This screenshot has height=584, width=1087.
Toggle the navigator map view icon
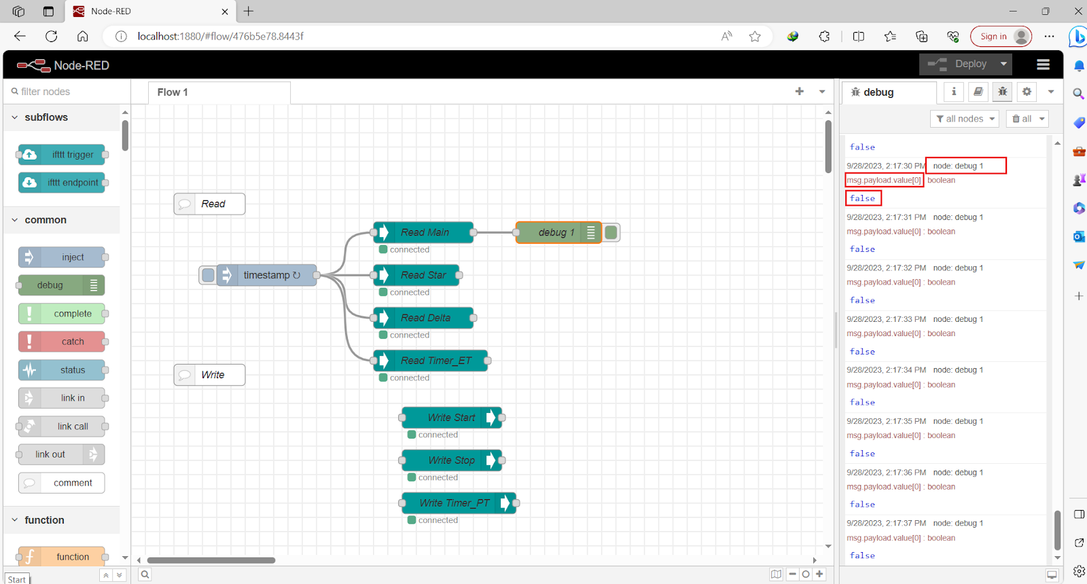[776, 574]
